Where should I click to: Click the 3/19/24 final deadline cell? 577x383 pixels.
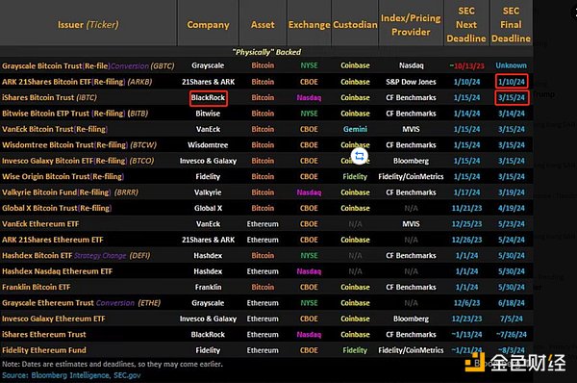click(512, 192)
